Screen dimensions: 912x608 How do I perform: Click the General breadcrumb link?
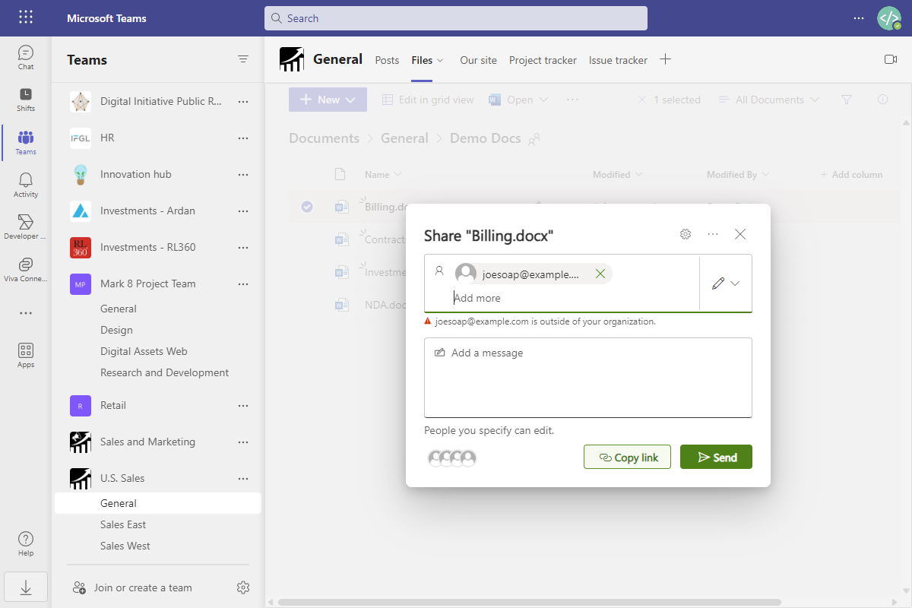pyautogui.click(x=404, y=138)
